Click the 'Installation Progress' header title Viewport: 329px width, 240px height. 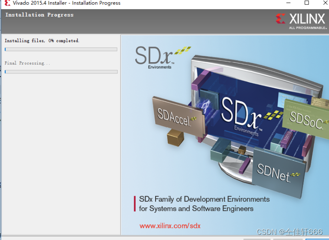point(40,15)
